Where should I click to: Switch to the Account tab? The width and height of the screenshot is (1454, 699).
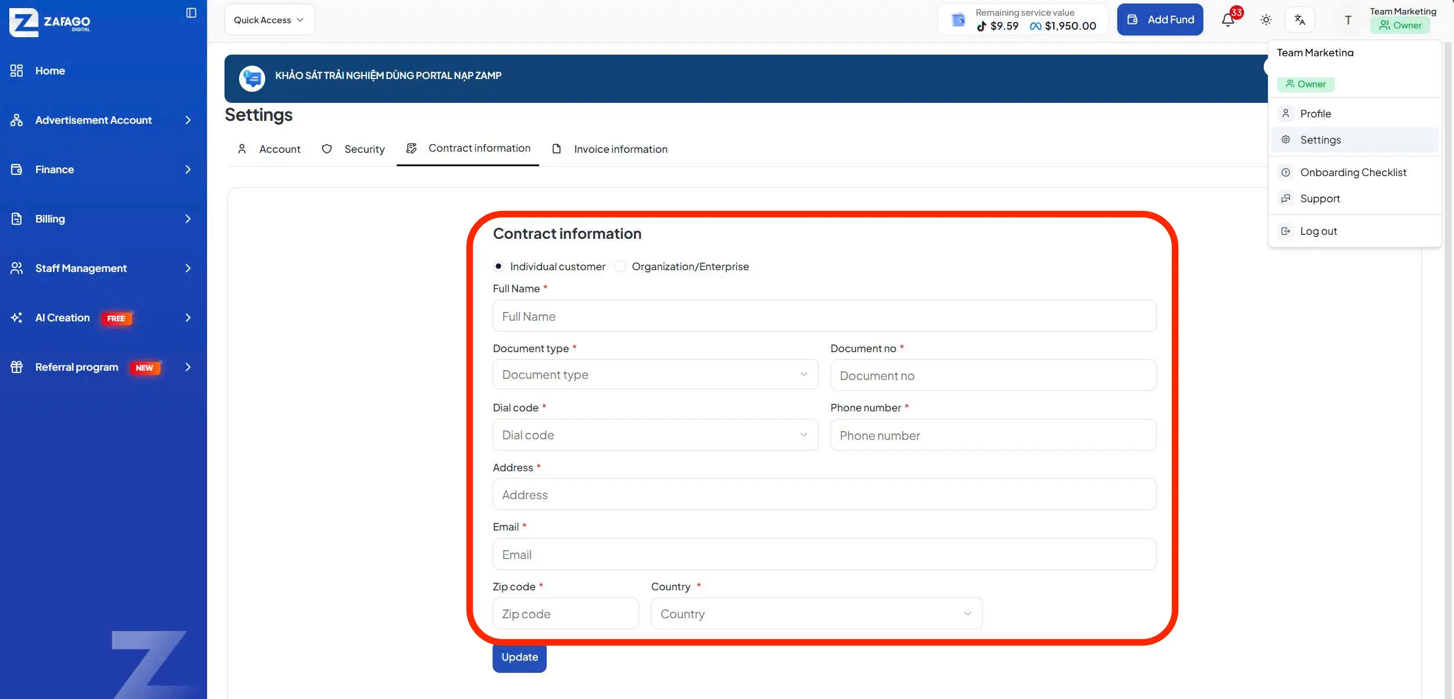[269, 149]
